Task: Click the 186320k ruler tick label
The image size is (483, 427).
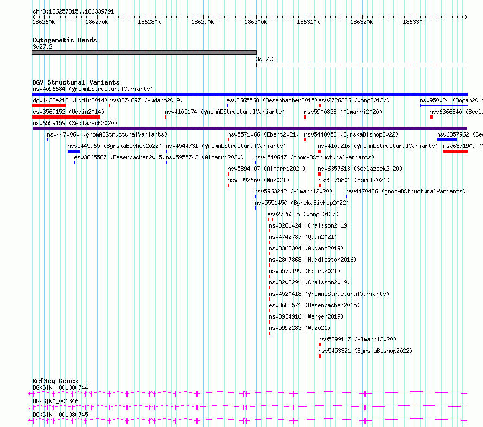Action: coord(361,22)
